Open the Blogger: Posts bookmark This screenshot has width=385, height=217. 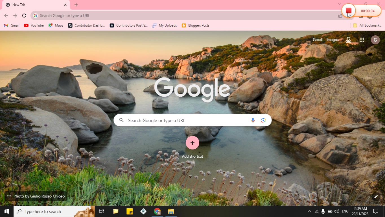click(x=195, y=25)
